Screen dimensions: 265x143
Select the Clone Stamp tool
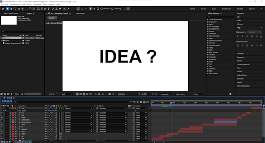[57, 9]
